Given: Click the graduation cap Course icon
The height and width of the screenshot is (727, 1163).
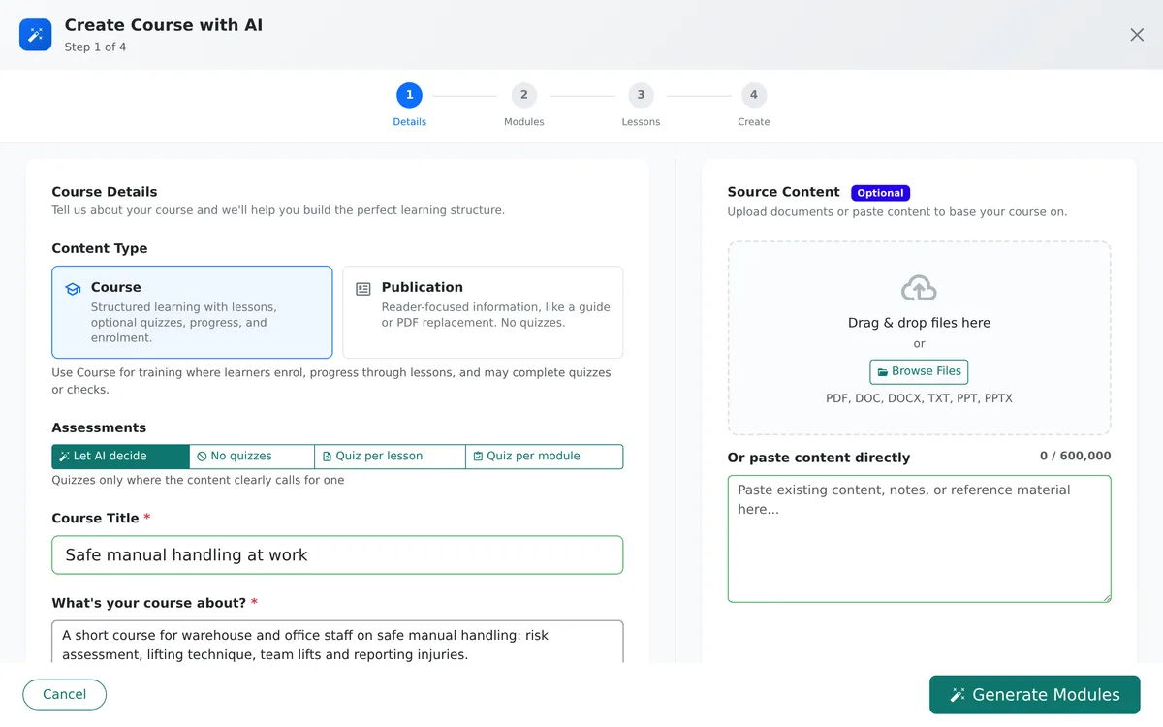Looking at the screenshot, I should 73,289.
